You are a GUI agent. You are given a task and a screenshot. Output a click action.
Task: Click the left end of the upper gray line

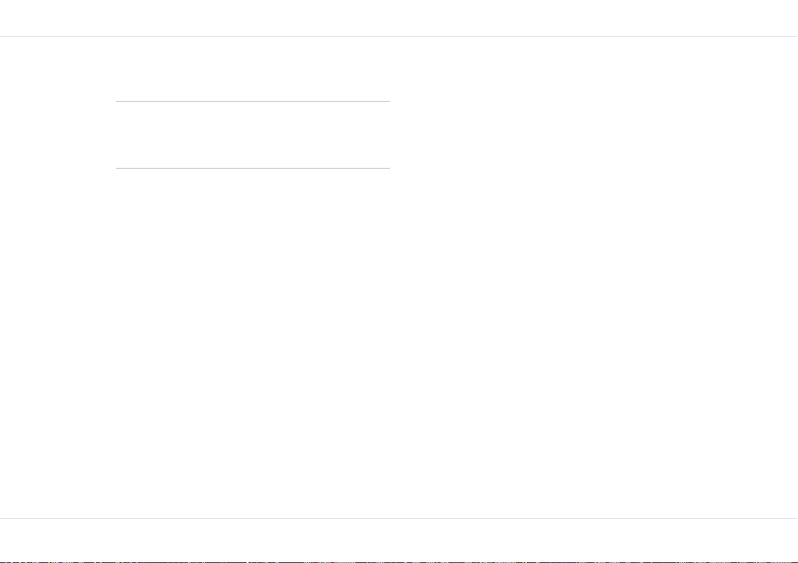pos(117,101)
